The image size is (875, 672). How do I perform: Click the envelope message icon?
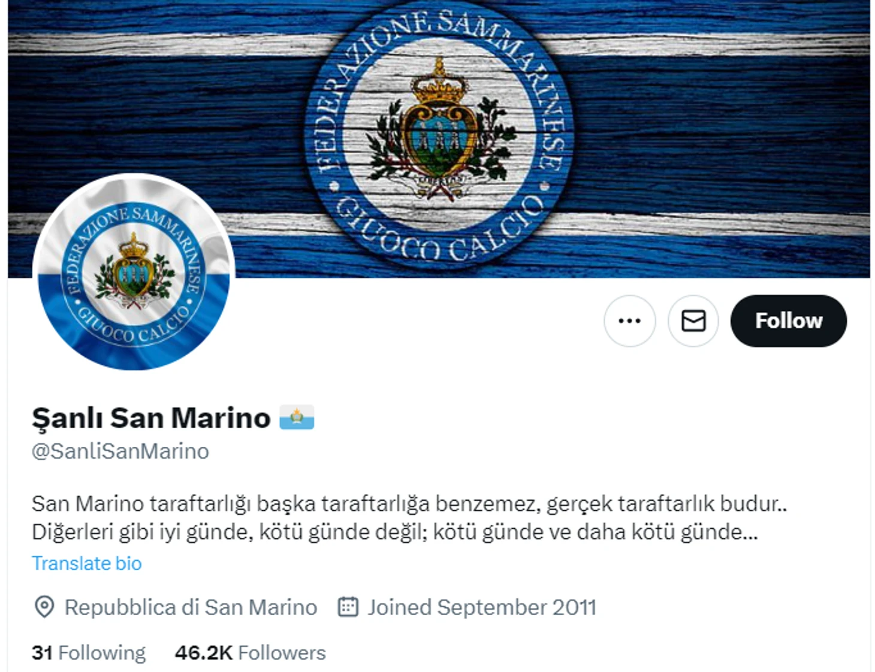click(x=693, y=320)
